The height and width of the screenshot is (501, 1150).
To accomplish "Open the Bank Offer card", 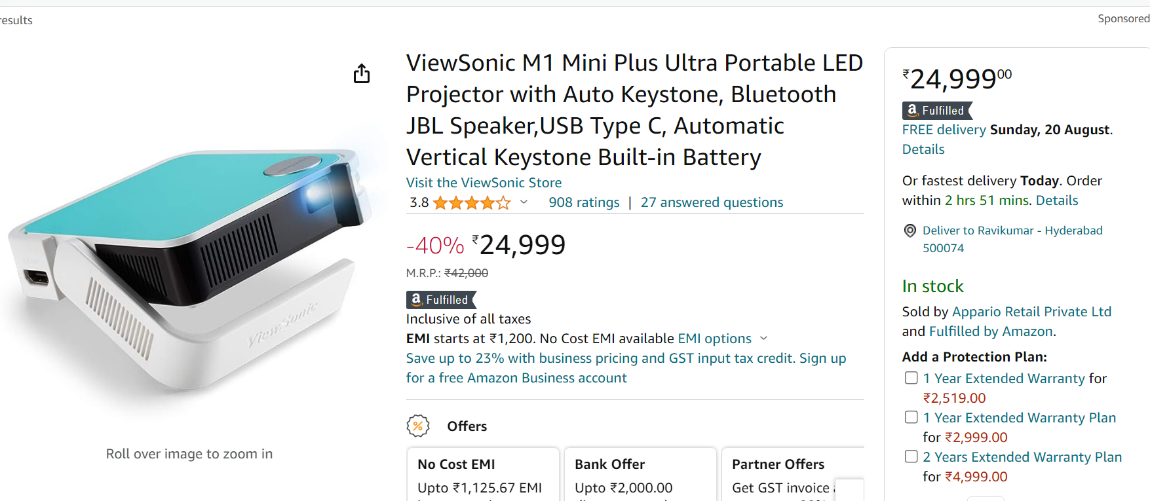I will [x=640, y=475].
